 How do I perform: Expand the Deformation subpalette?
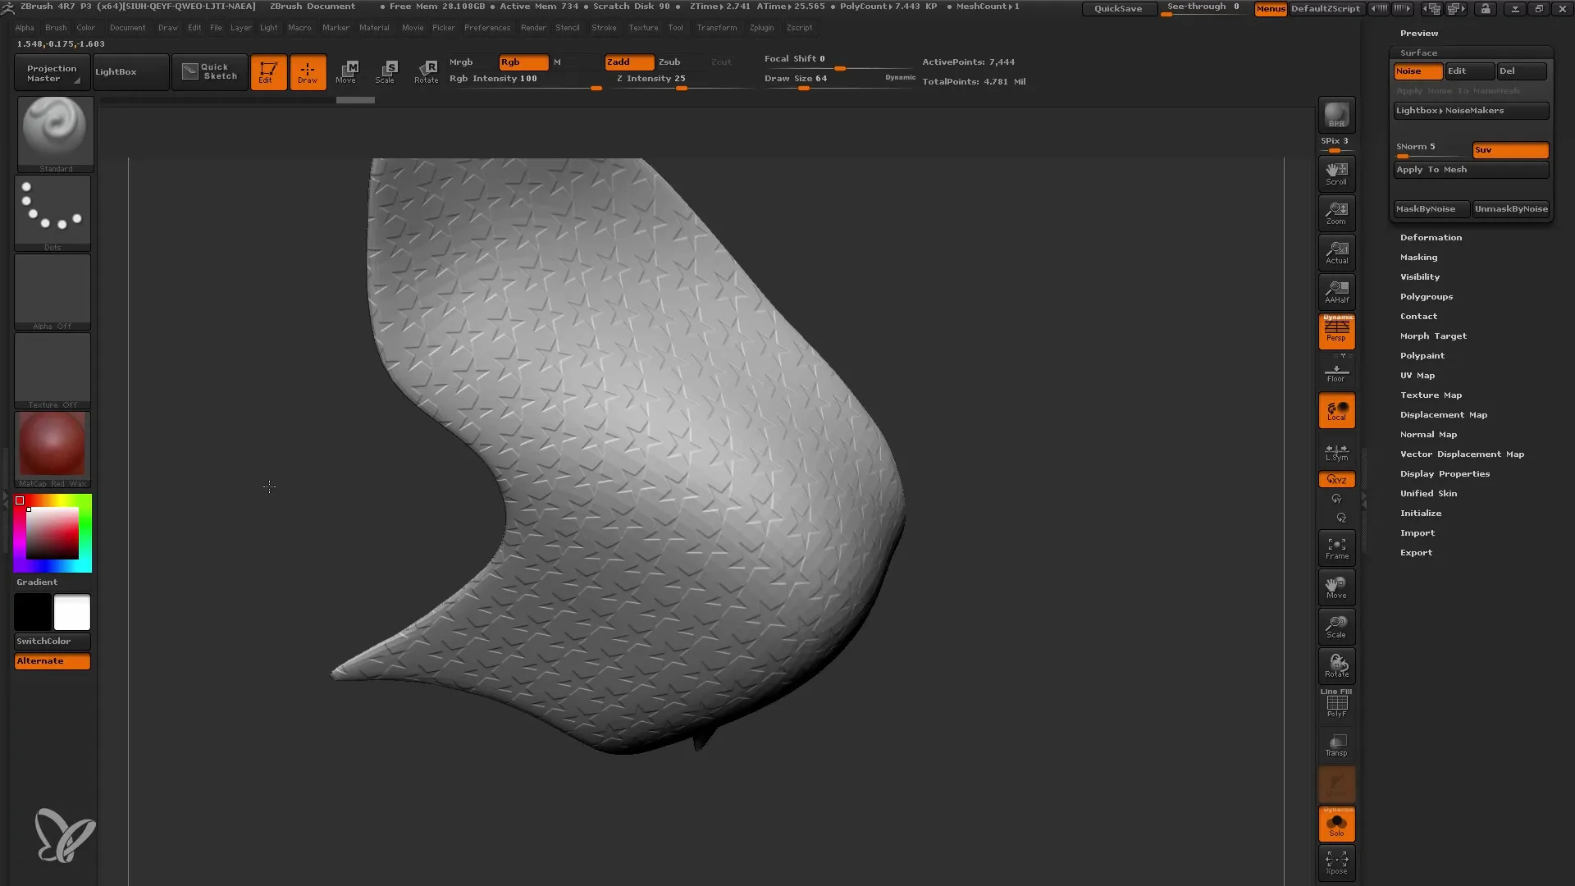click(x=1431, y=238)
